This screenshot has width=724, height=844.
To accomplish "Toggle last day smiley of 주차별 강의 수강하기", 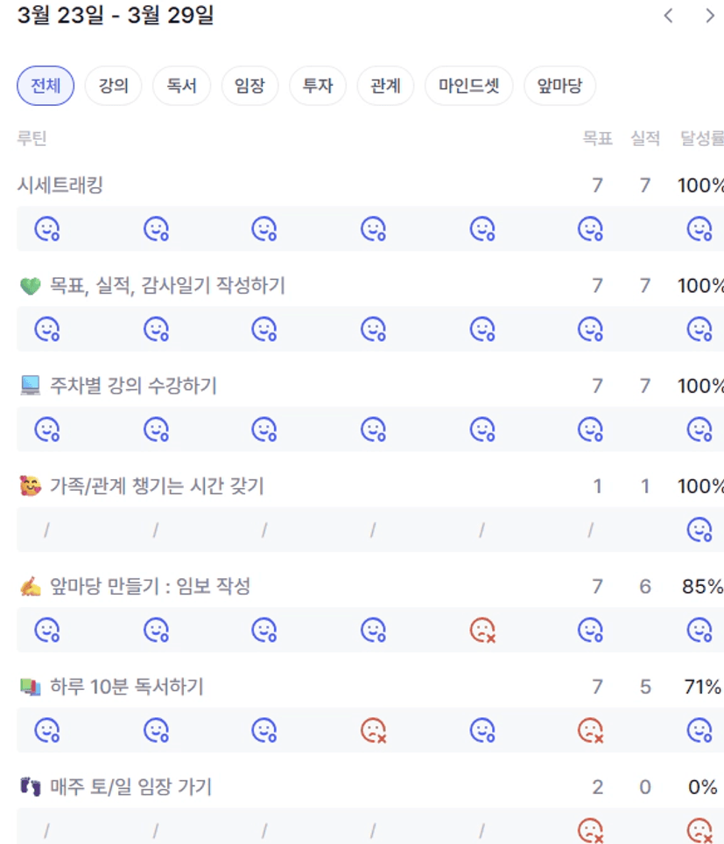I will click(699, 429).
